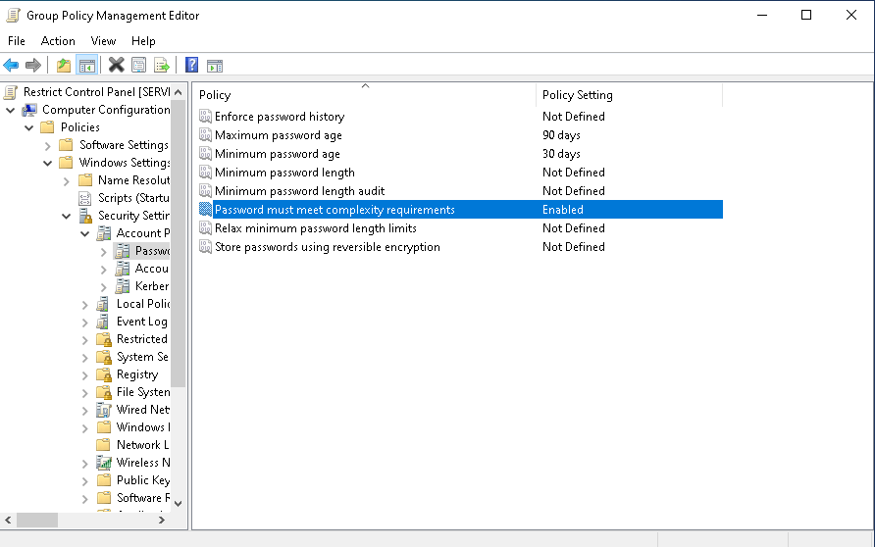Expand the Software Settings tree node
The width and height of the screenshot is (875, 547).
(48, 145)
